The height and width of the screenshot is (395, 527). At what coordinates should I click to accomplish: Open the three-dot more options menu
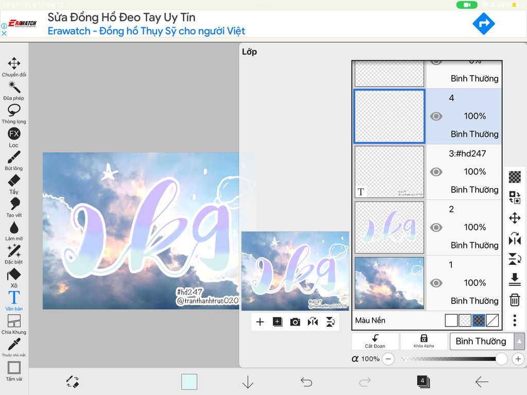pyautogui.click(x=515, y=320)
